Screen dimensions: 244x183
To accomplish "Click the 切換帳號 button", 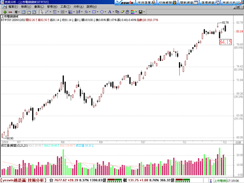I will click(167, 3).
